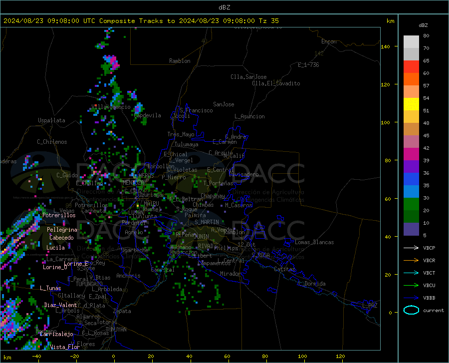Click the Vista_Flor map label
This screenshot has width=449, height=363.
(x=65, y=347)
